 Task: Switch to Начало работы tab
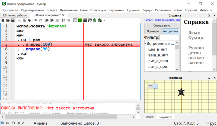point(15,15)
